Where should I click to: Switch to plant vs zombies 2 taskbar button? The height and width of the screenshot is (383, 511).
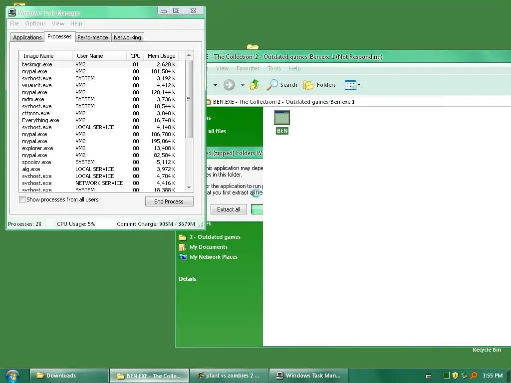click(229, 376)
